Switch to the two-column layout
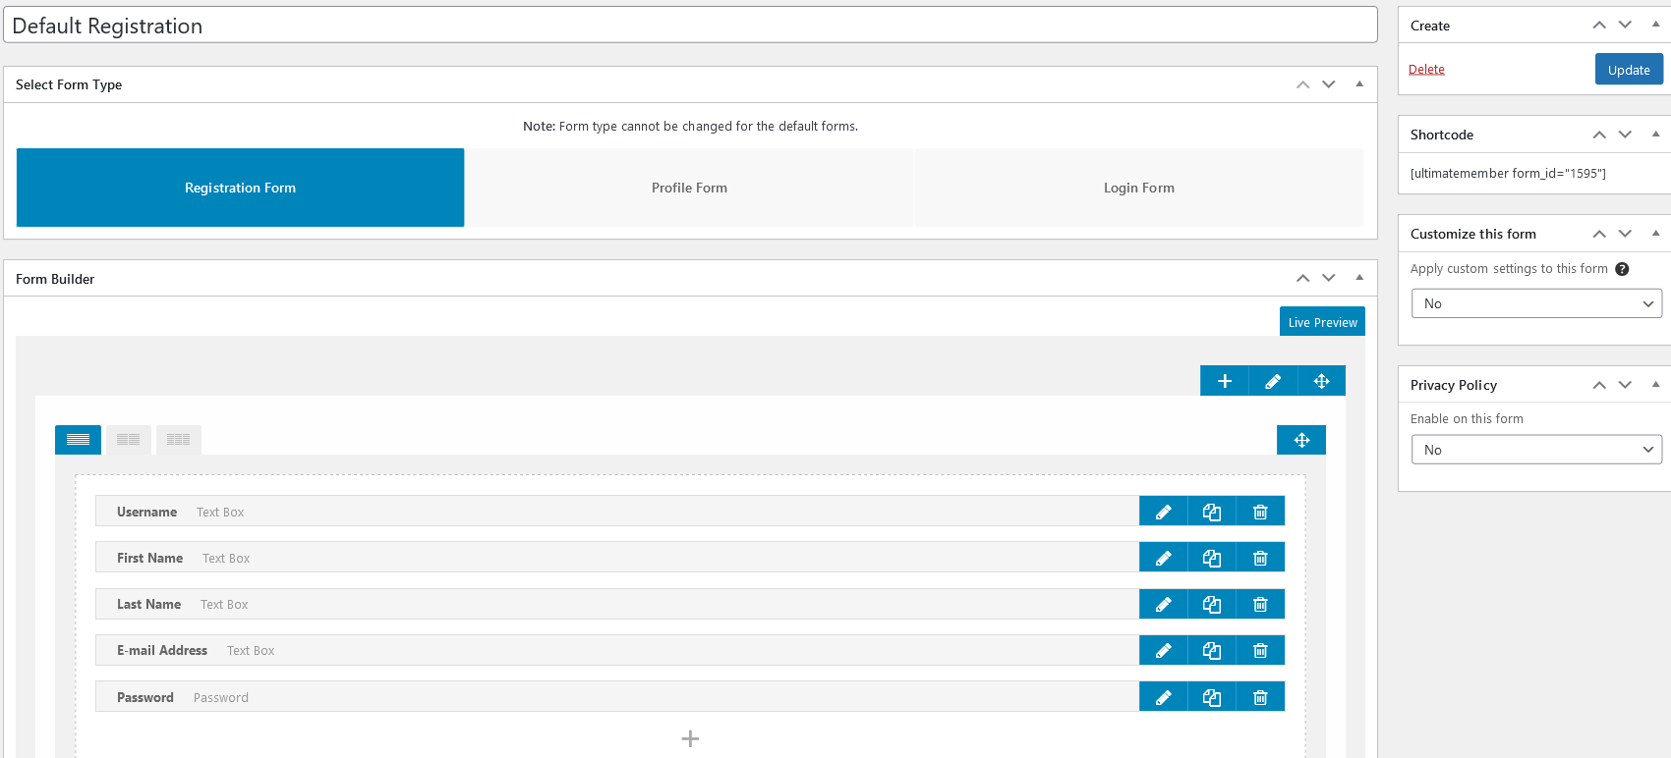This screenshot has width=1671, height=758. [128, 440]
